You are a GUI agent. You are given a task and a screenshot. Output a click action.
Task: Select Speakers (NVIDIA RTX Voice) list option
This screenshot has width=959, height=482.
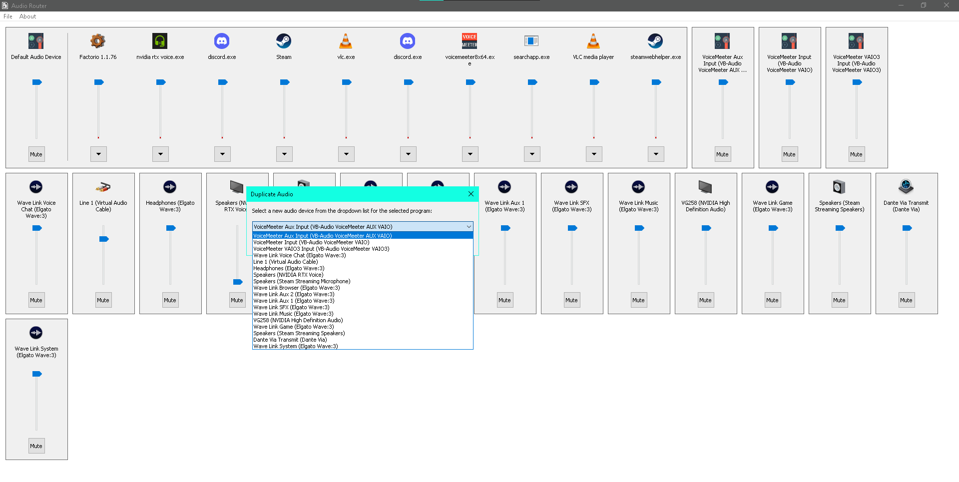click(363, 275)
